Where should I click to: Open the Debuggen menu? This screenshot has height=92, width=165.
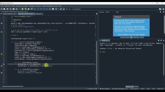pyautogui.click(x=32, y=6)
